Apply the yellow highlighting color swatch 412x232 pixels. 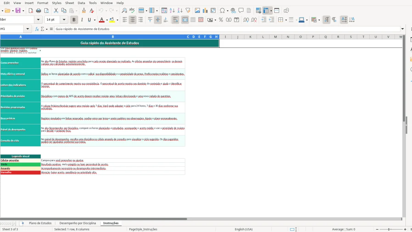(x=112, y=20)
